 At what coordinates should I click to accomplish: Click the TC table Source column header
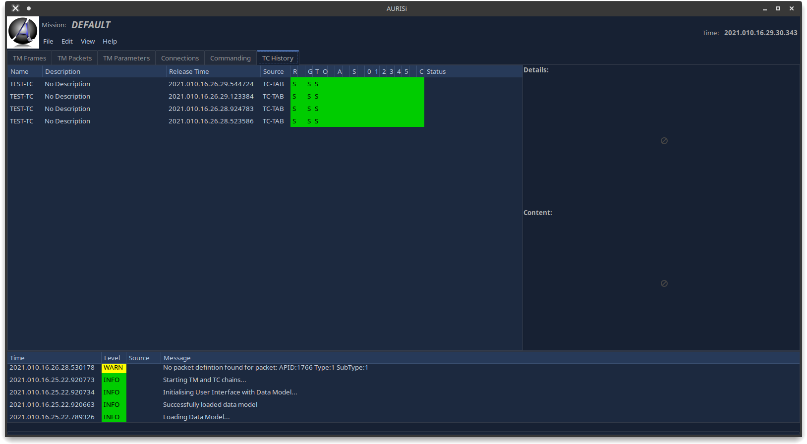275,71
